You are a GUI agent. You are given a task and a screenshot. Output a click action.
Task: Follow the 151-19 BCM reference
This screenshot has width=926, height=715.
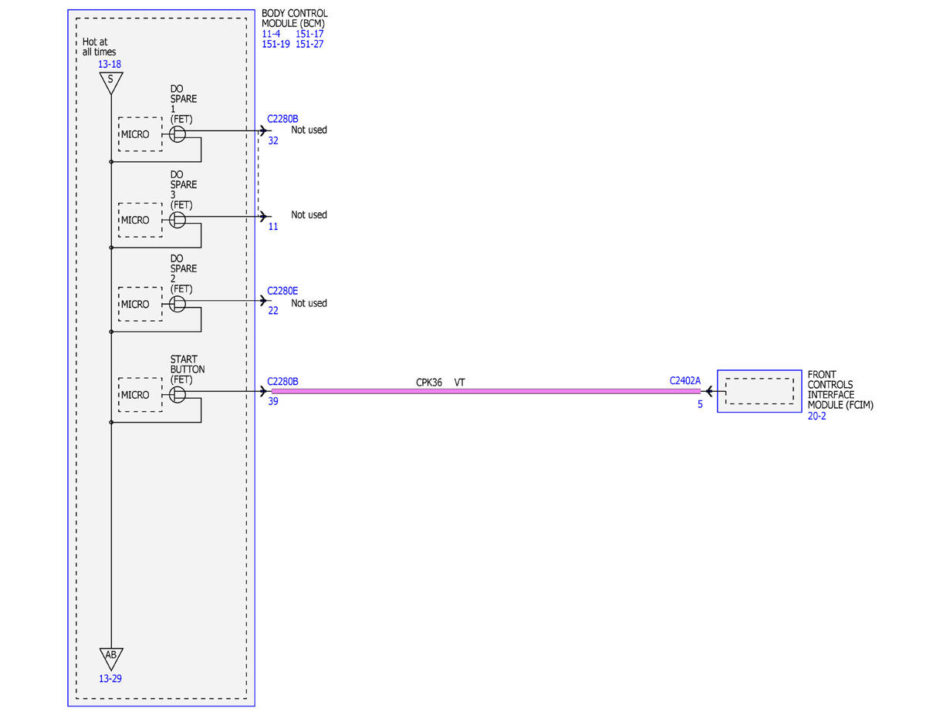(276, 44)
